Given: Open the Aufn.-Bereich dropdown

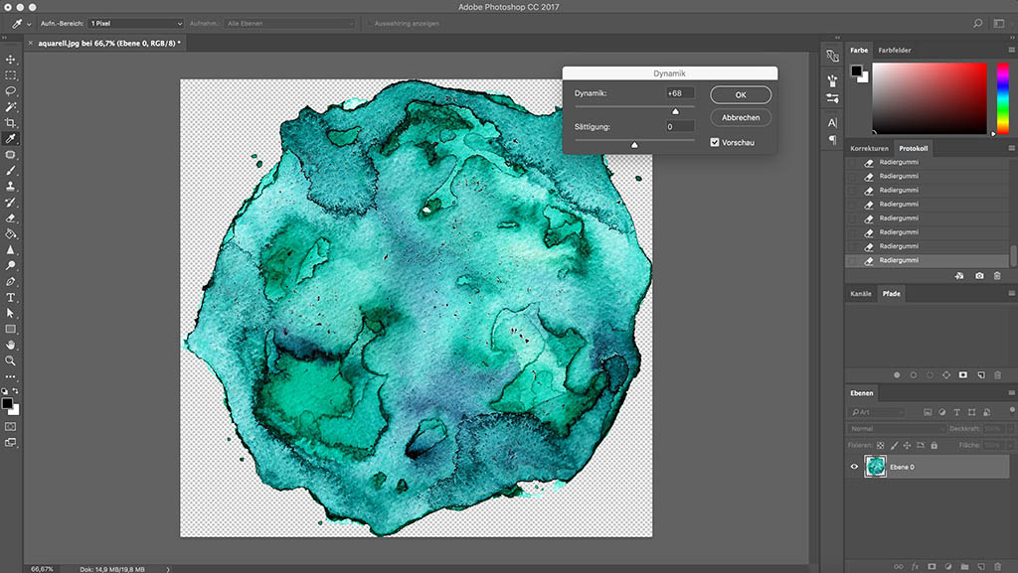Looking at the screenshot, I should click(x=135, y=22).
